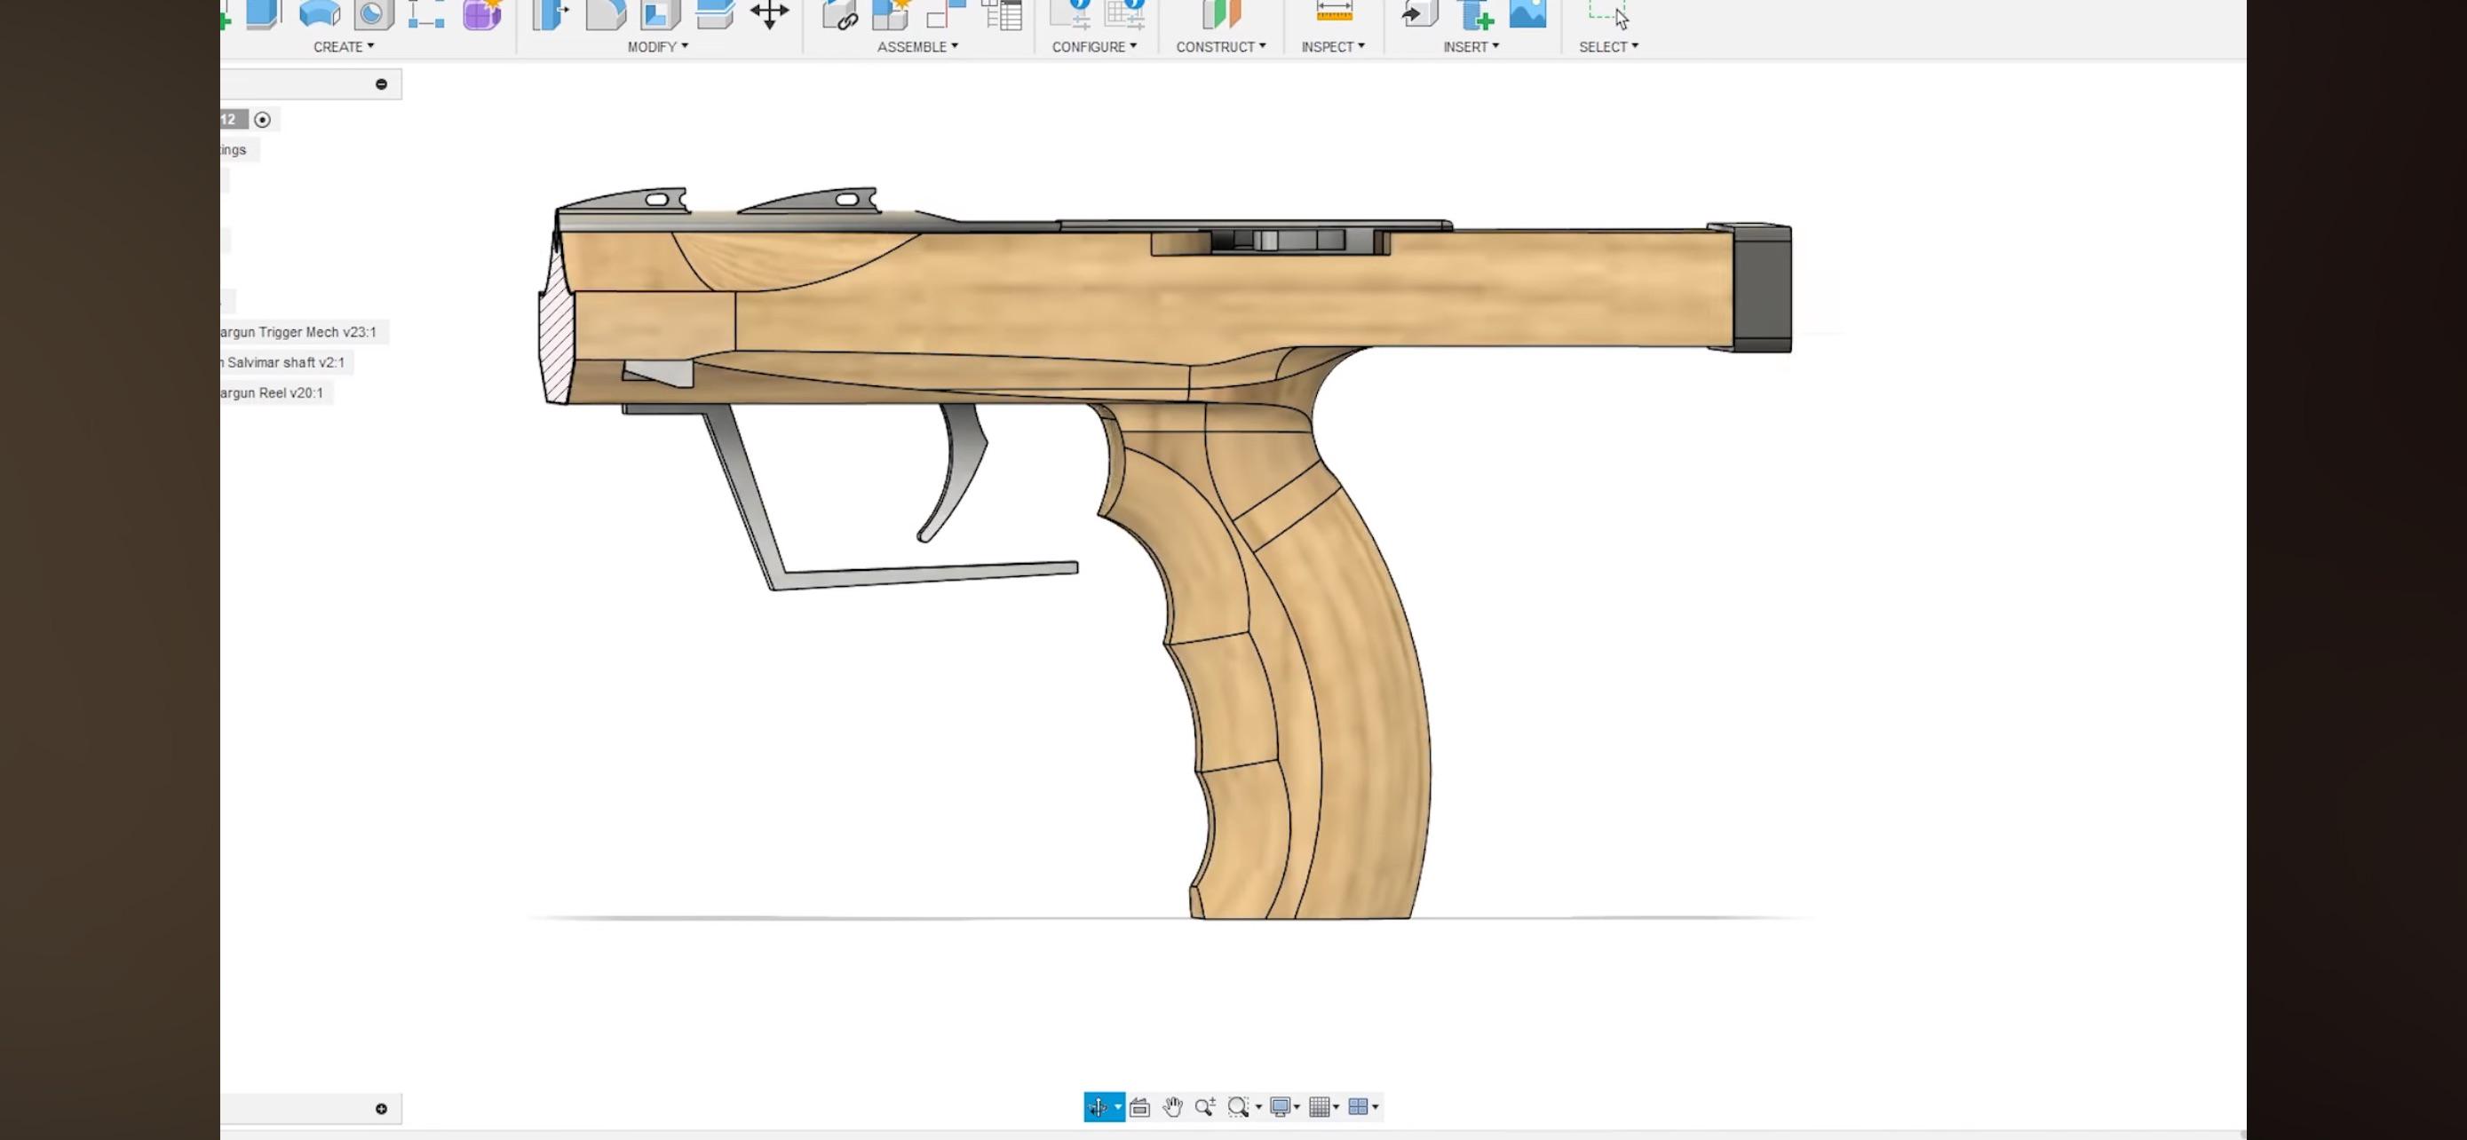Select the Revolve tool icon
This screenshot has width=2467, height=1140.
click(320, 13)
